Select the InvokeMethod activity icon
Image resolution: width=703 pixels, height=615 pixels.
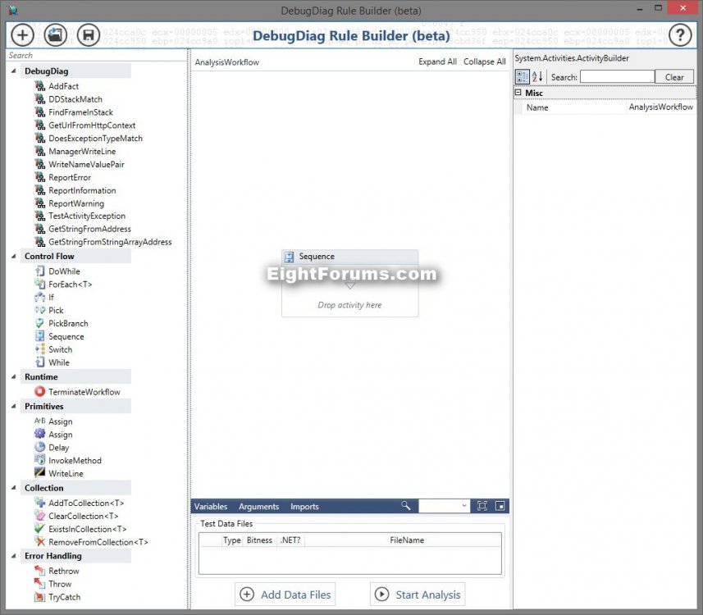click(x=39, y=460)
